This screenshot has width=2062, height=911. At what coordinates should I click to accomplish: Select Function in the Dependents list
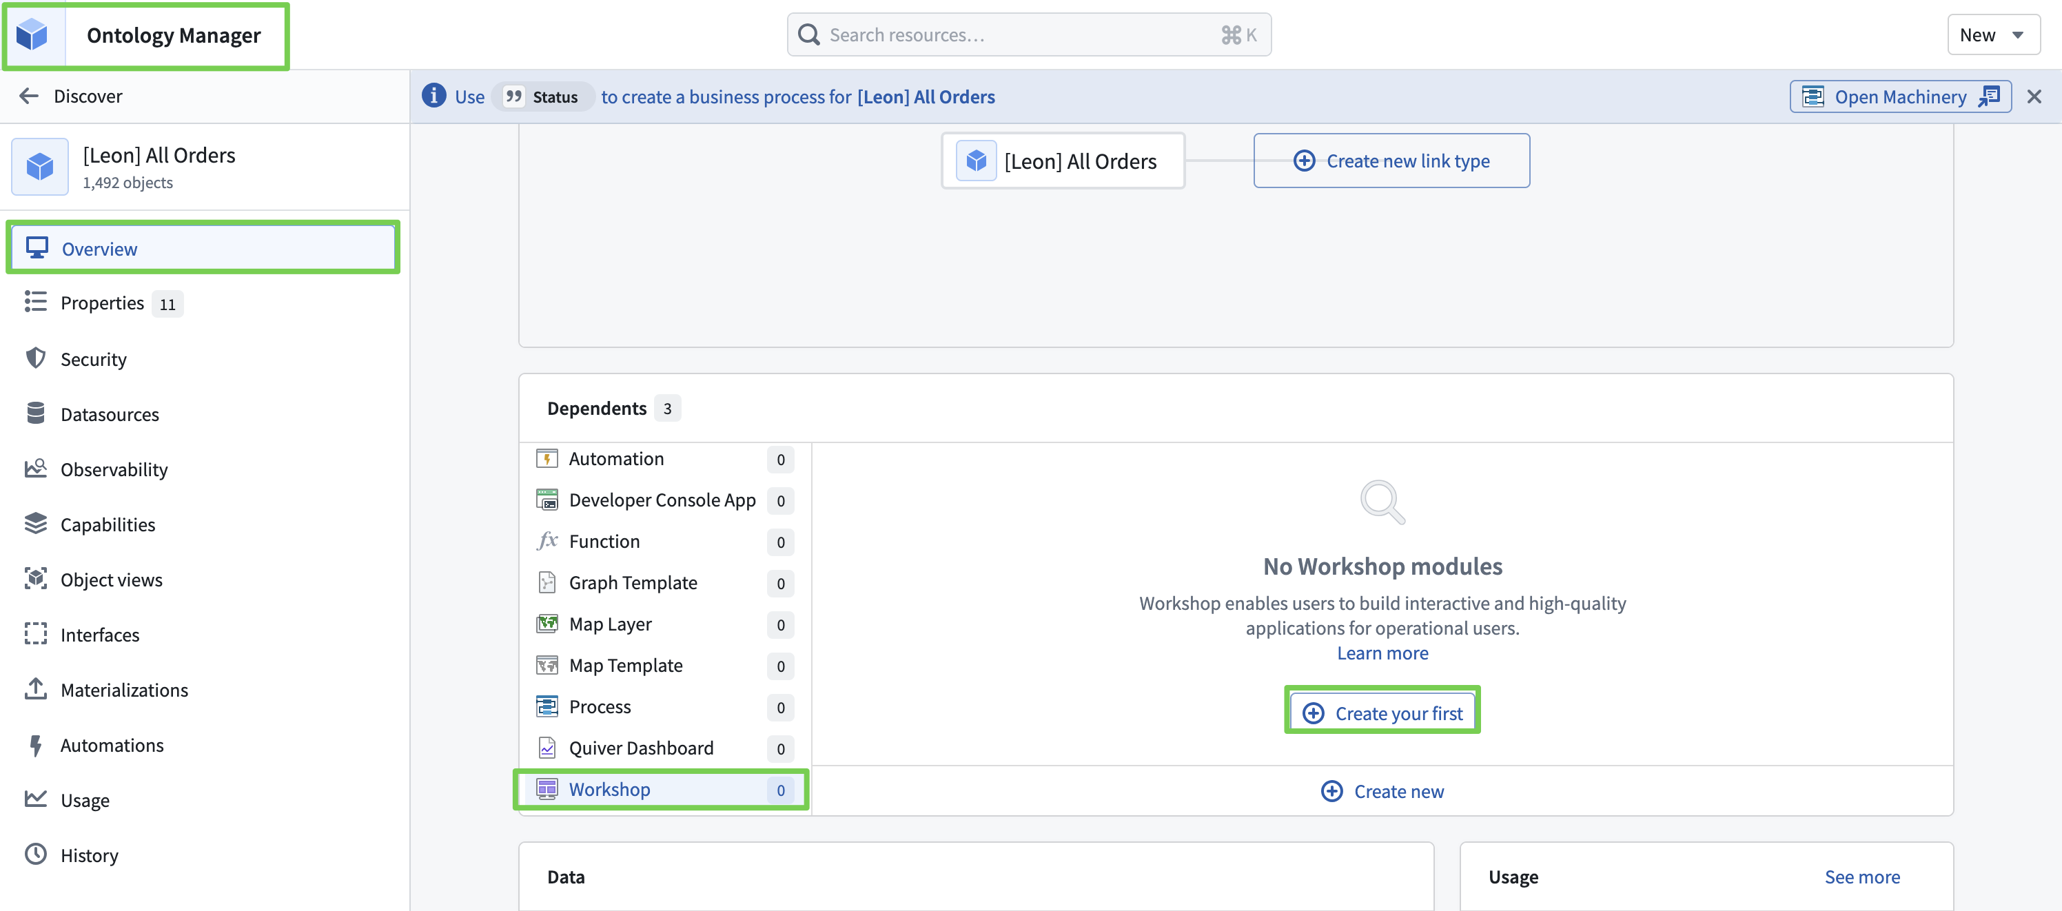point(604,542)
